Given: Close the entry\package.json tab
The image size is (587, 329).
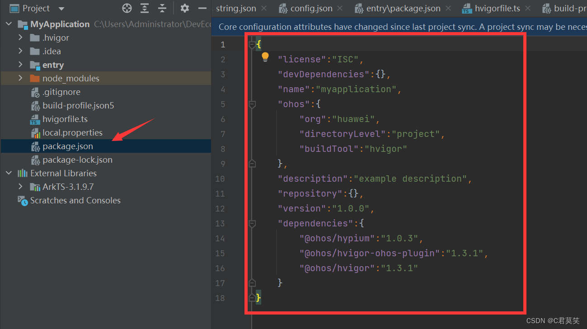Looking at the screenshot, I should tap(448, 8).
